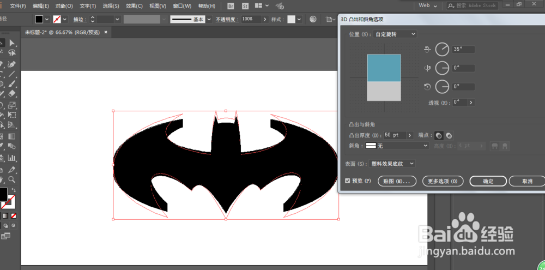This screenshot has width=545, height=270.
Task: Expand the opacity slider arrow
Action: pyautogui.click(x=265, y=19)
